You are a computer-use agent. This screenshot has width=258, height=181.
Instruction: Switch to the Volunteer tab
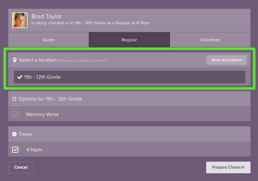click(x=210, y=40)
